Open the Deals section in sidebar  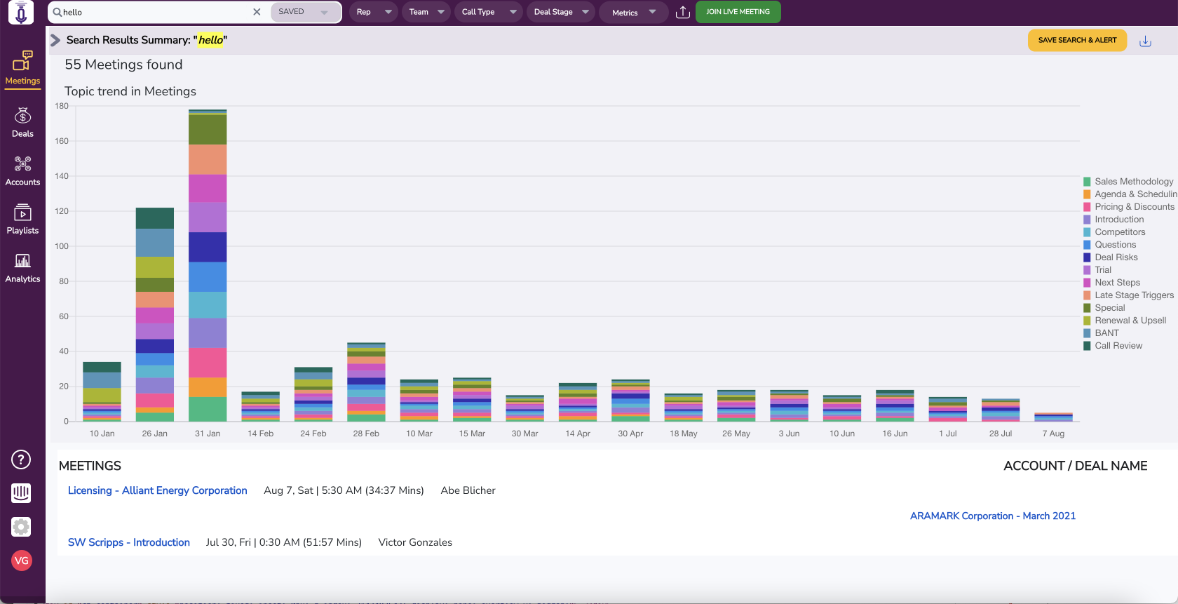(22, 123)
